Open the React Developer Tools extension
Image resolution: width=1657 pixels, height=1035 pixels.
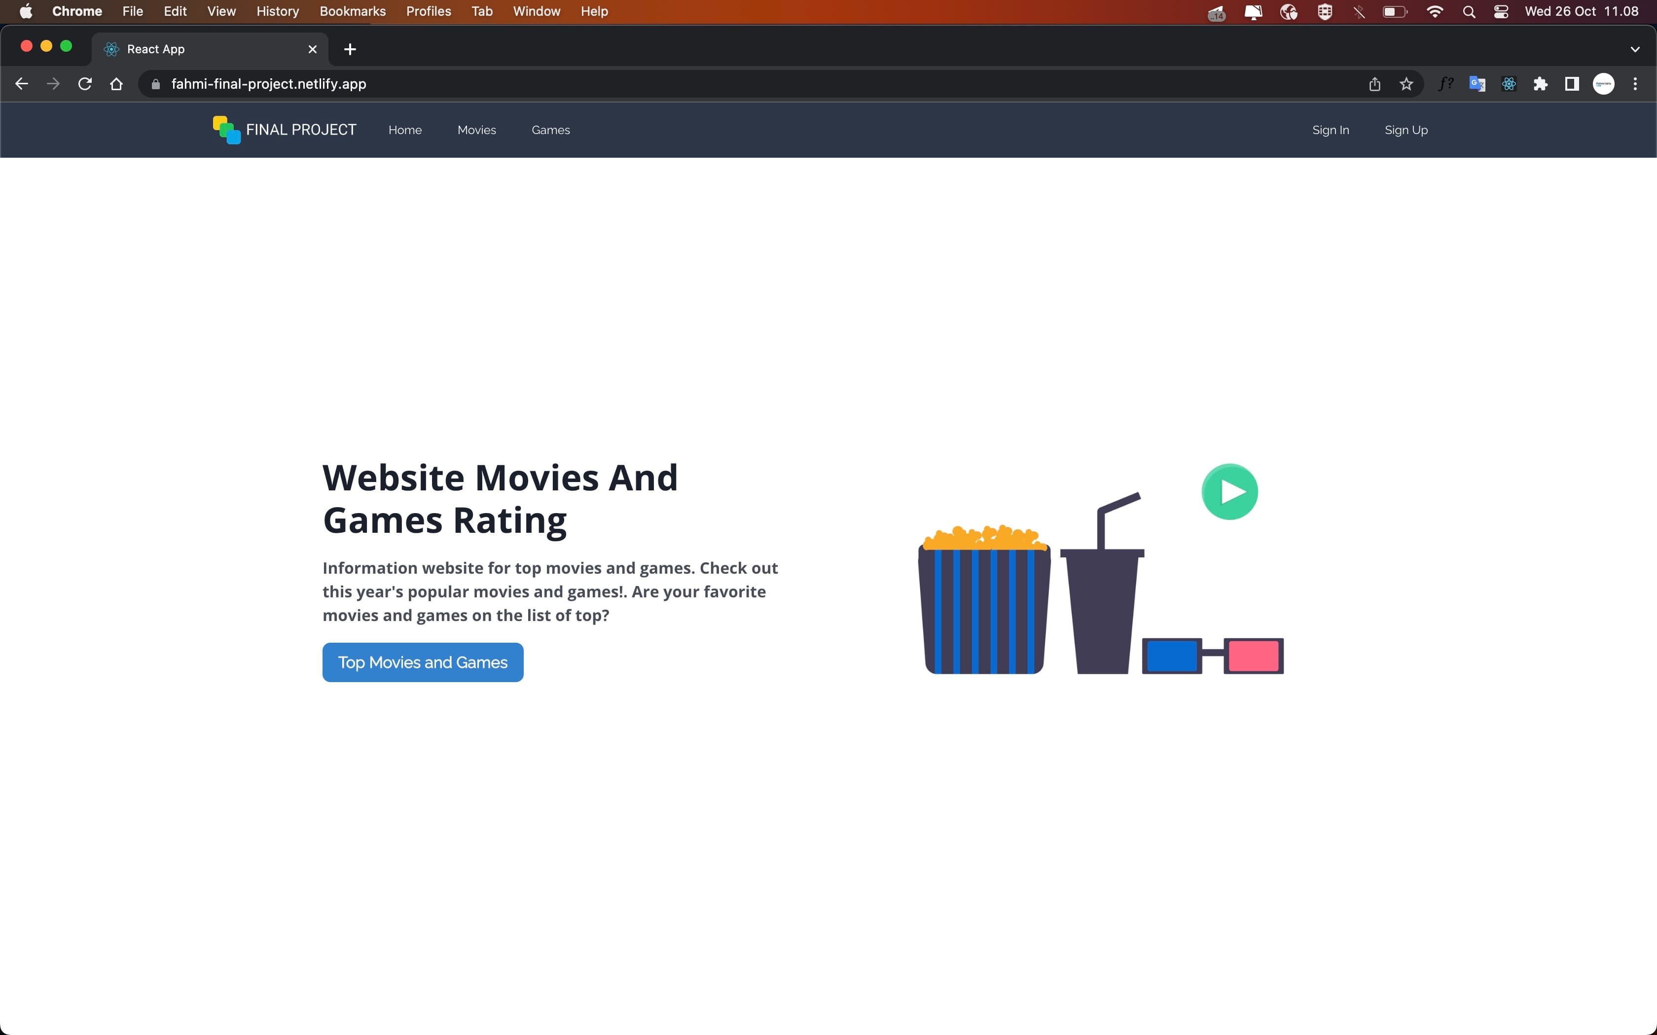pos(1509,83)
